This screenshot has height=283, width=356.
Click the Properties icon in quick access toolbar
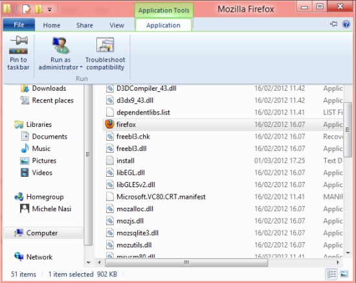tap(27, 9)
